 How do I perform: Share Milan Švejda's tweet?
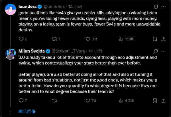tap(164, 100)
